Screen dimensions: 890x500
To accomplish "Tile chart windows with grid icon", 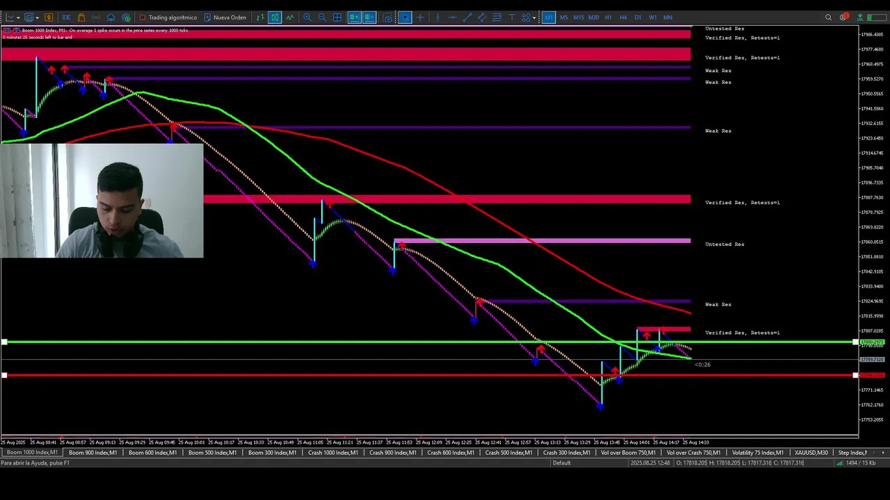I will click(x=337, y=17).
